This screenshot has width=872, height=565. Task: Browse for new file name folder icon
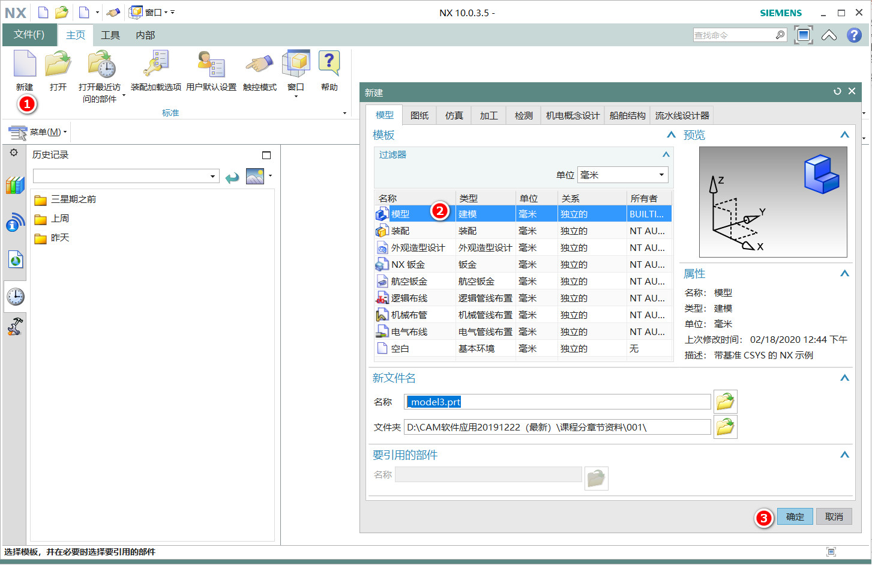coord(725,402)
